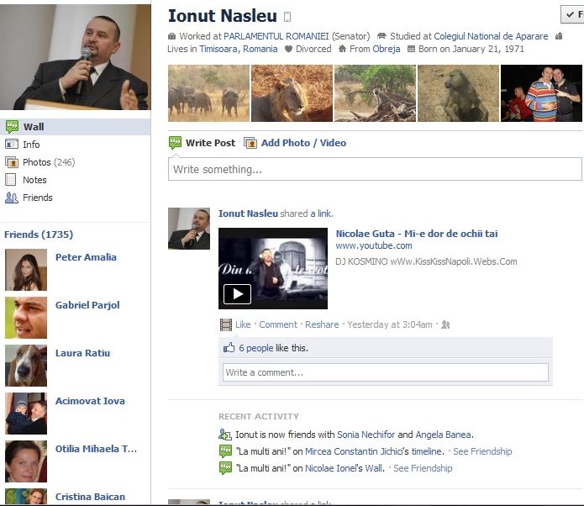Open Laura Ratiu's profile name
Screen dimensions: 584x506
pyautogui.click(x=82, y=353)
